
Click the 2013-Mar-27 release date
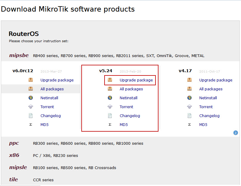point(51,71)
